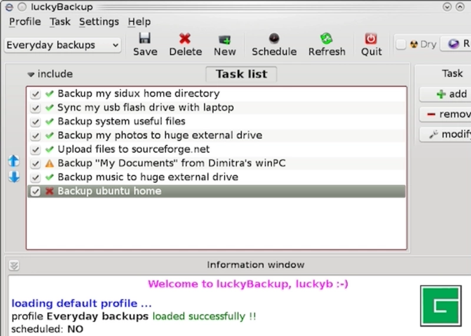Toggle checkbox for Upload files to sourceforge.net
471x336 pixels.
[35, 149]
